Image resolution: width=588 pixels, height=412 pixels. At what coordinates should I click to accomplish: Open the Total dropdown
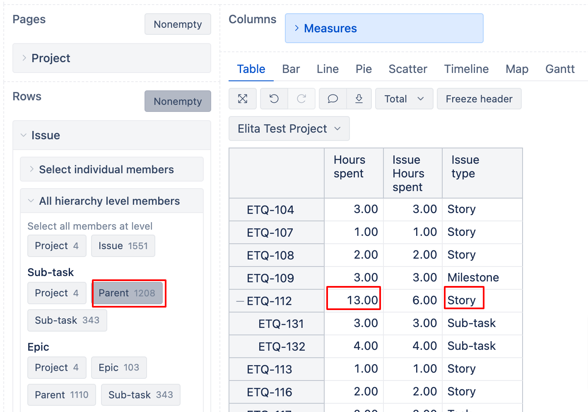[404, 99]
